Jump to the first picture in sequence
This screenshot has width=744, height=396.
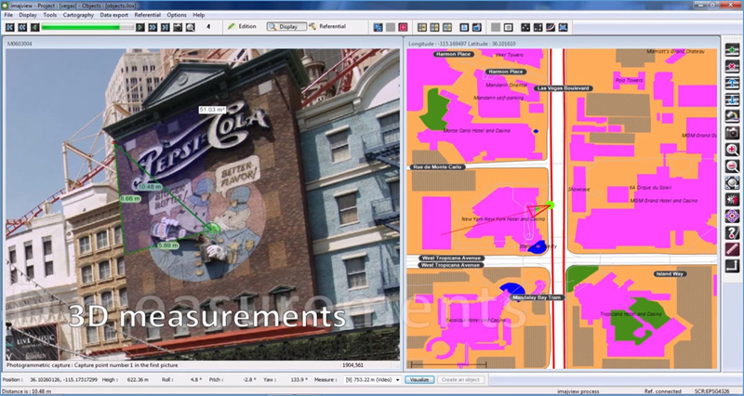[x=9, y=27]
